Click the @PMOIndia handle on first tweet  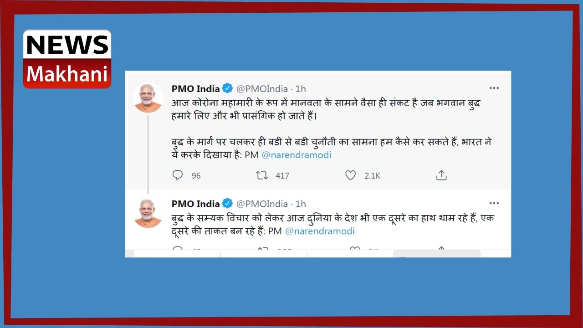point(262,88)
